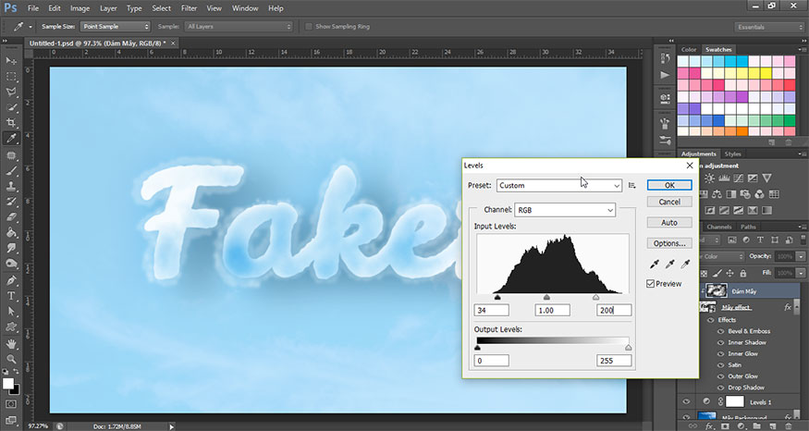Select the Eyedropper tool in toolbox
Viewport: 809px width, 431px height.
click(11, 138)
